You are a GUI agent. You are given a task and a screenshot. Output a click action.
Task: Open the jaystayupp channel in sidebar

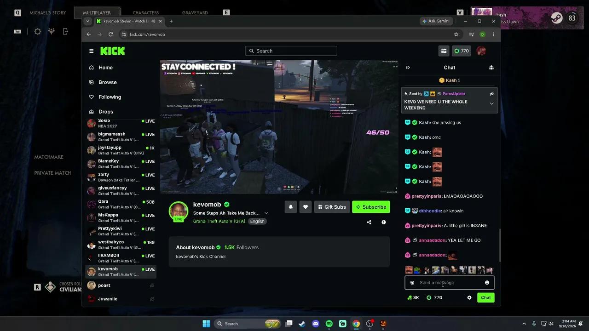click(121, 150)
